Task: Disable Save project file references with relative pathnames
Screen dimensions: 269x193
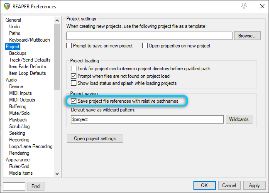Action: (74, 101)
